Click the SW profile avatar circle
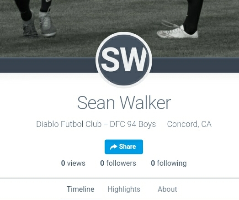Viewport: 239px width, 200px height. pos(124,60)
